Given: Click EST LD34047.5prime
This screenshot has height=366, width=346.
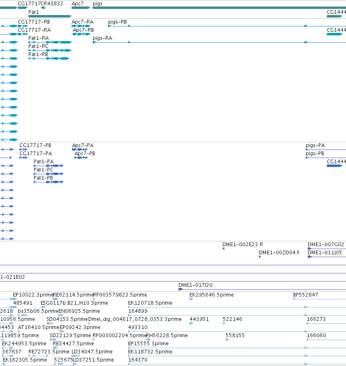Looking at the screenshot, I should (x=76, y=356).
